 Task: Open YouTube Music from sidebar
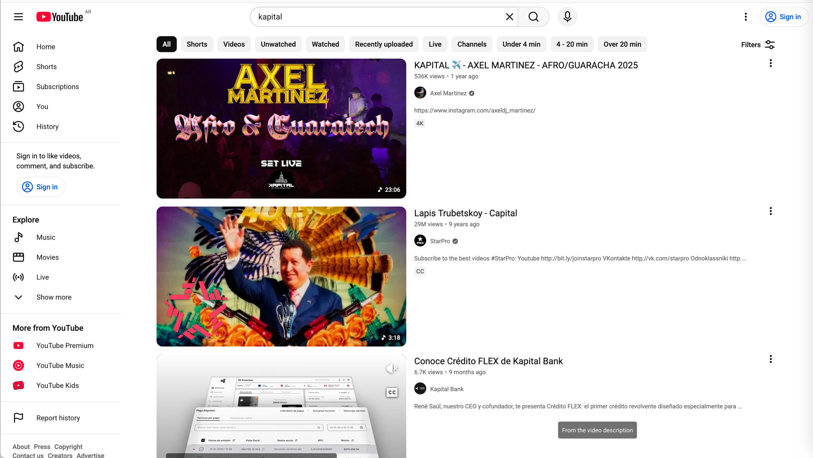60,365
